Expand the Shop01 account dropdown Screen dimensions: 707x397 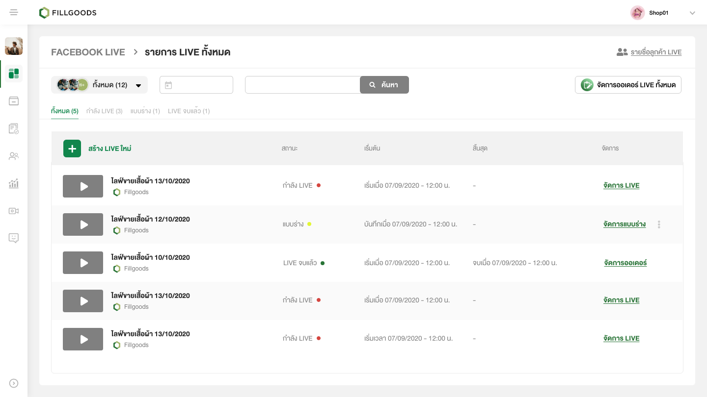coord(692,13)
